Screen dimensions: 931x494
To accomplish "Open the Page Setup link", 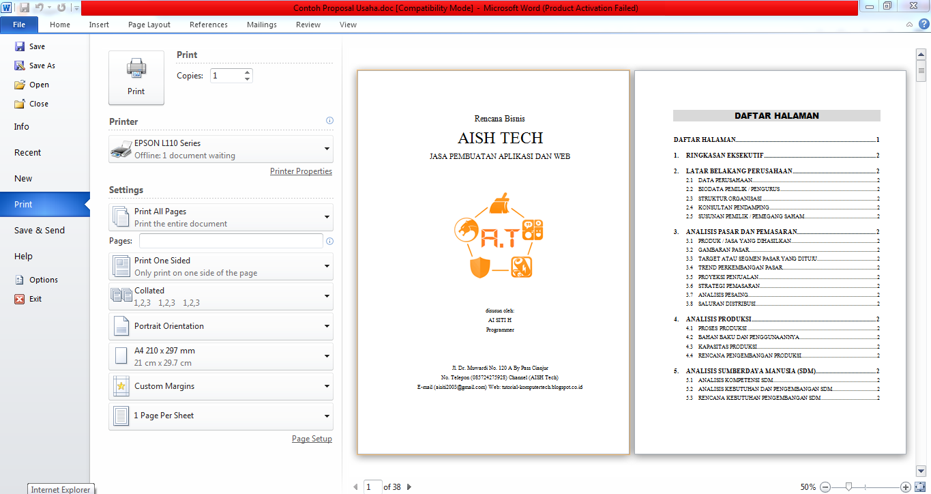I will click(312, 439).
